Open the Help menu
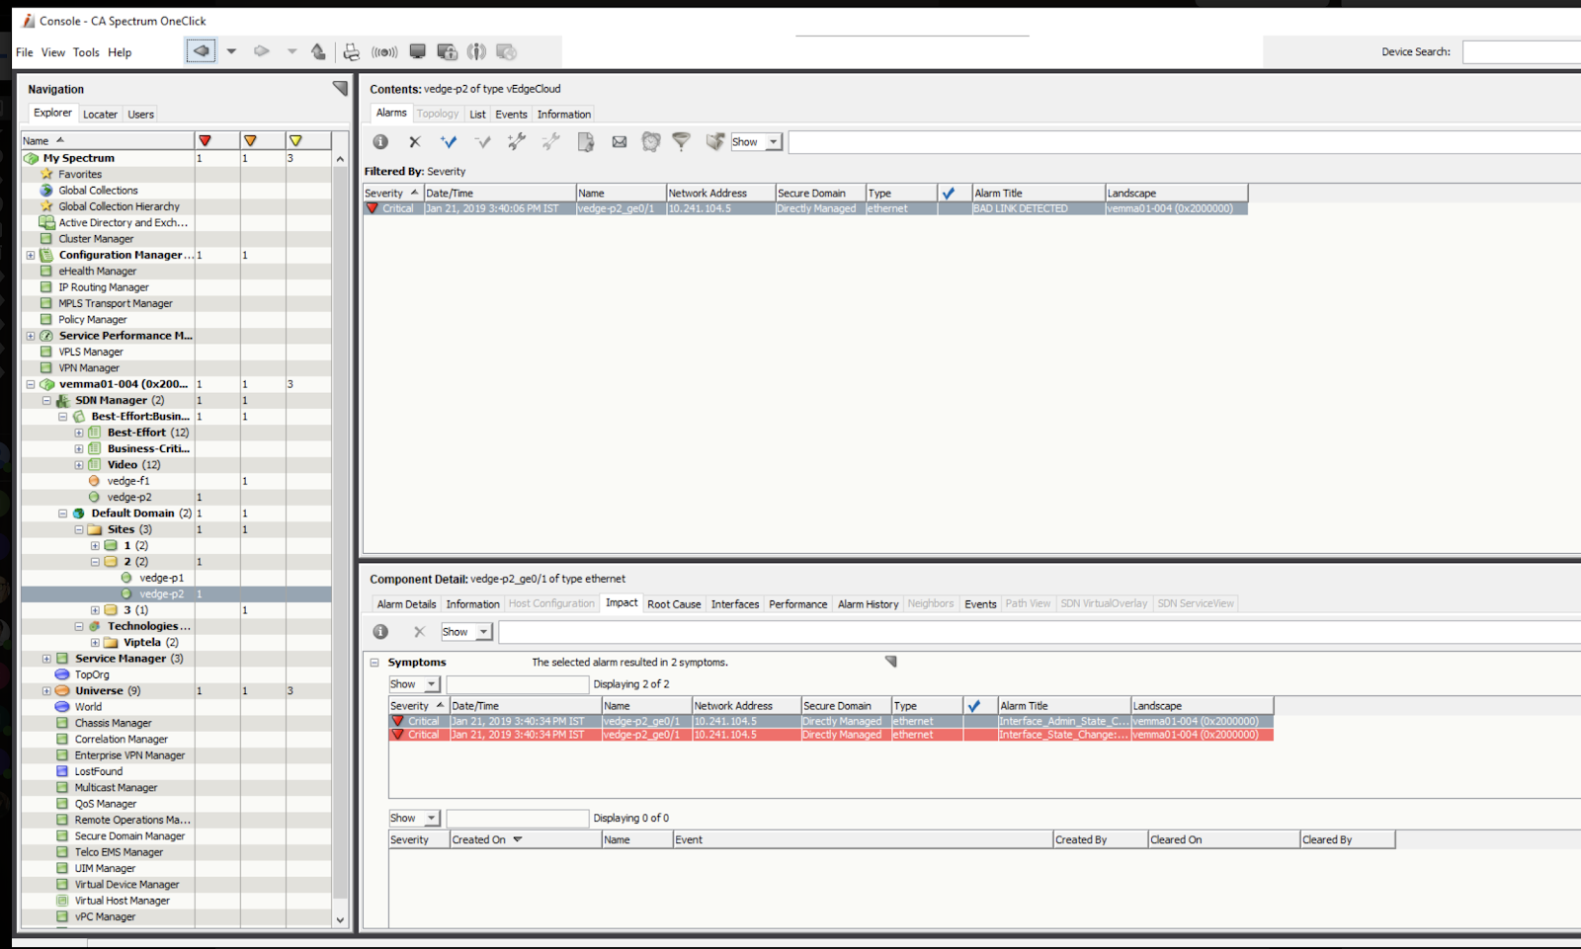1581x949 pixels. coord(120,52)
